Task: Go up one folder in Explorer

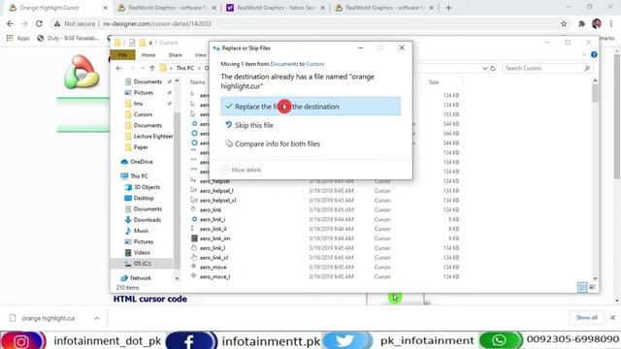Action: point(152,68)
